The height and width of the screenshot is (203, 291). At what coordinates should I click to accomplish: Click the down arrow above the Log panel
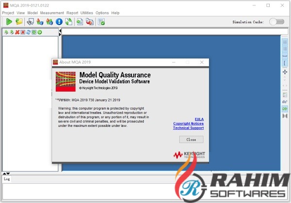tap(8, 174)
